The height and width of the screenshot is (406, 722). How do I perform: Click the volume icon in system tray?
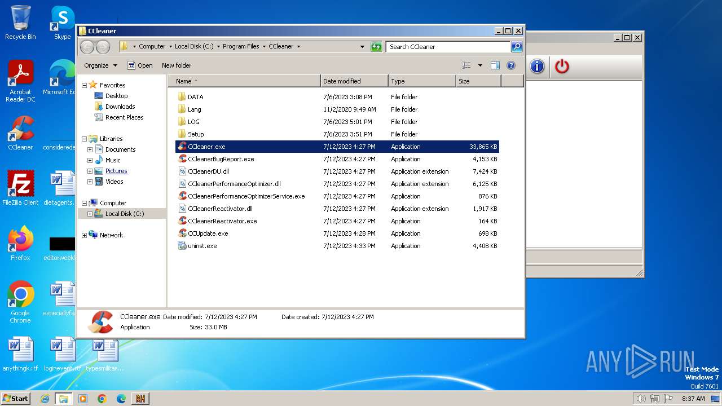coord(641,399)
